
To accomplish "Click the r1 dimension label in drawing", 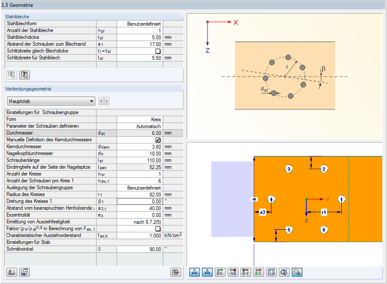I will tap(324, 212).
